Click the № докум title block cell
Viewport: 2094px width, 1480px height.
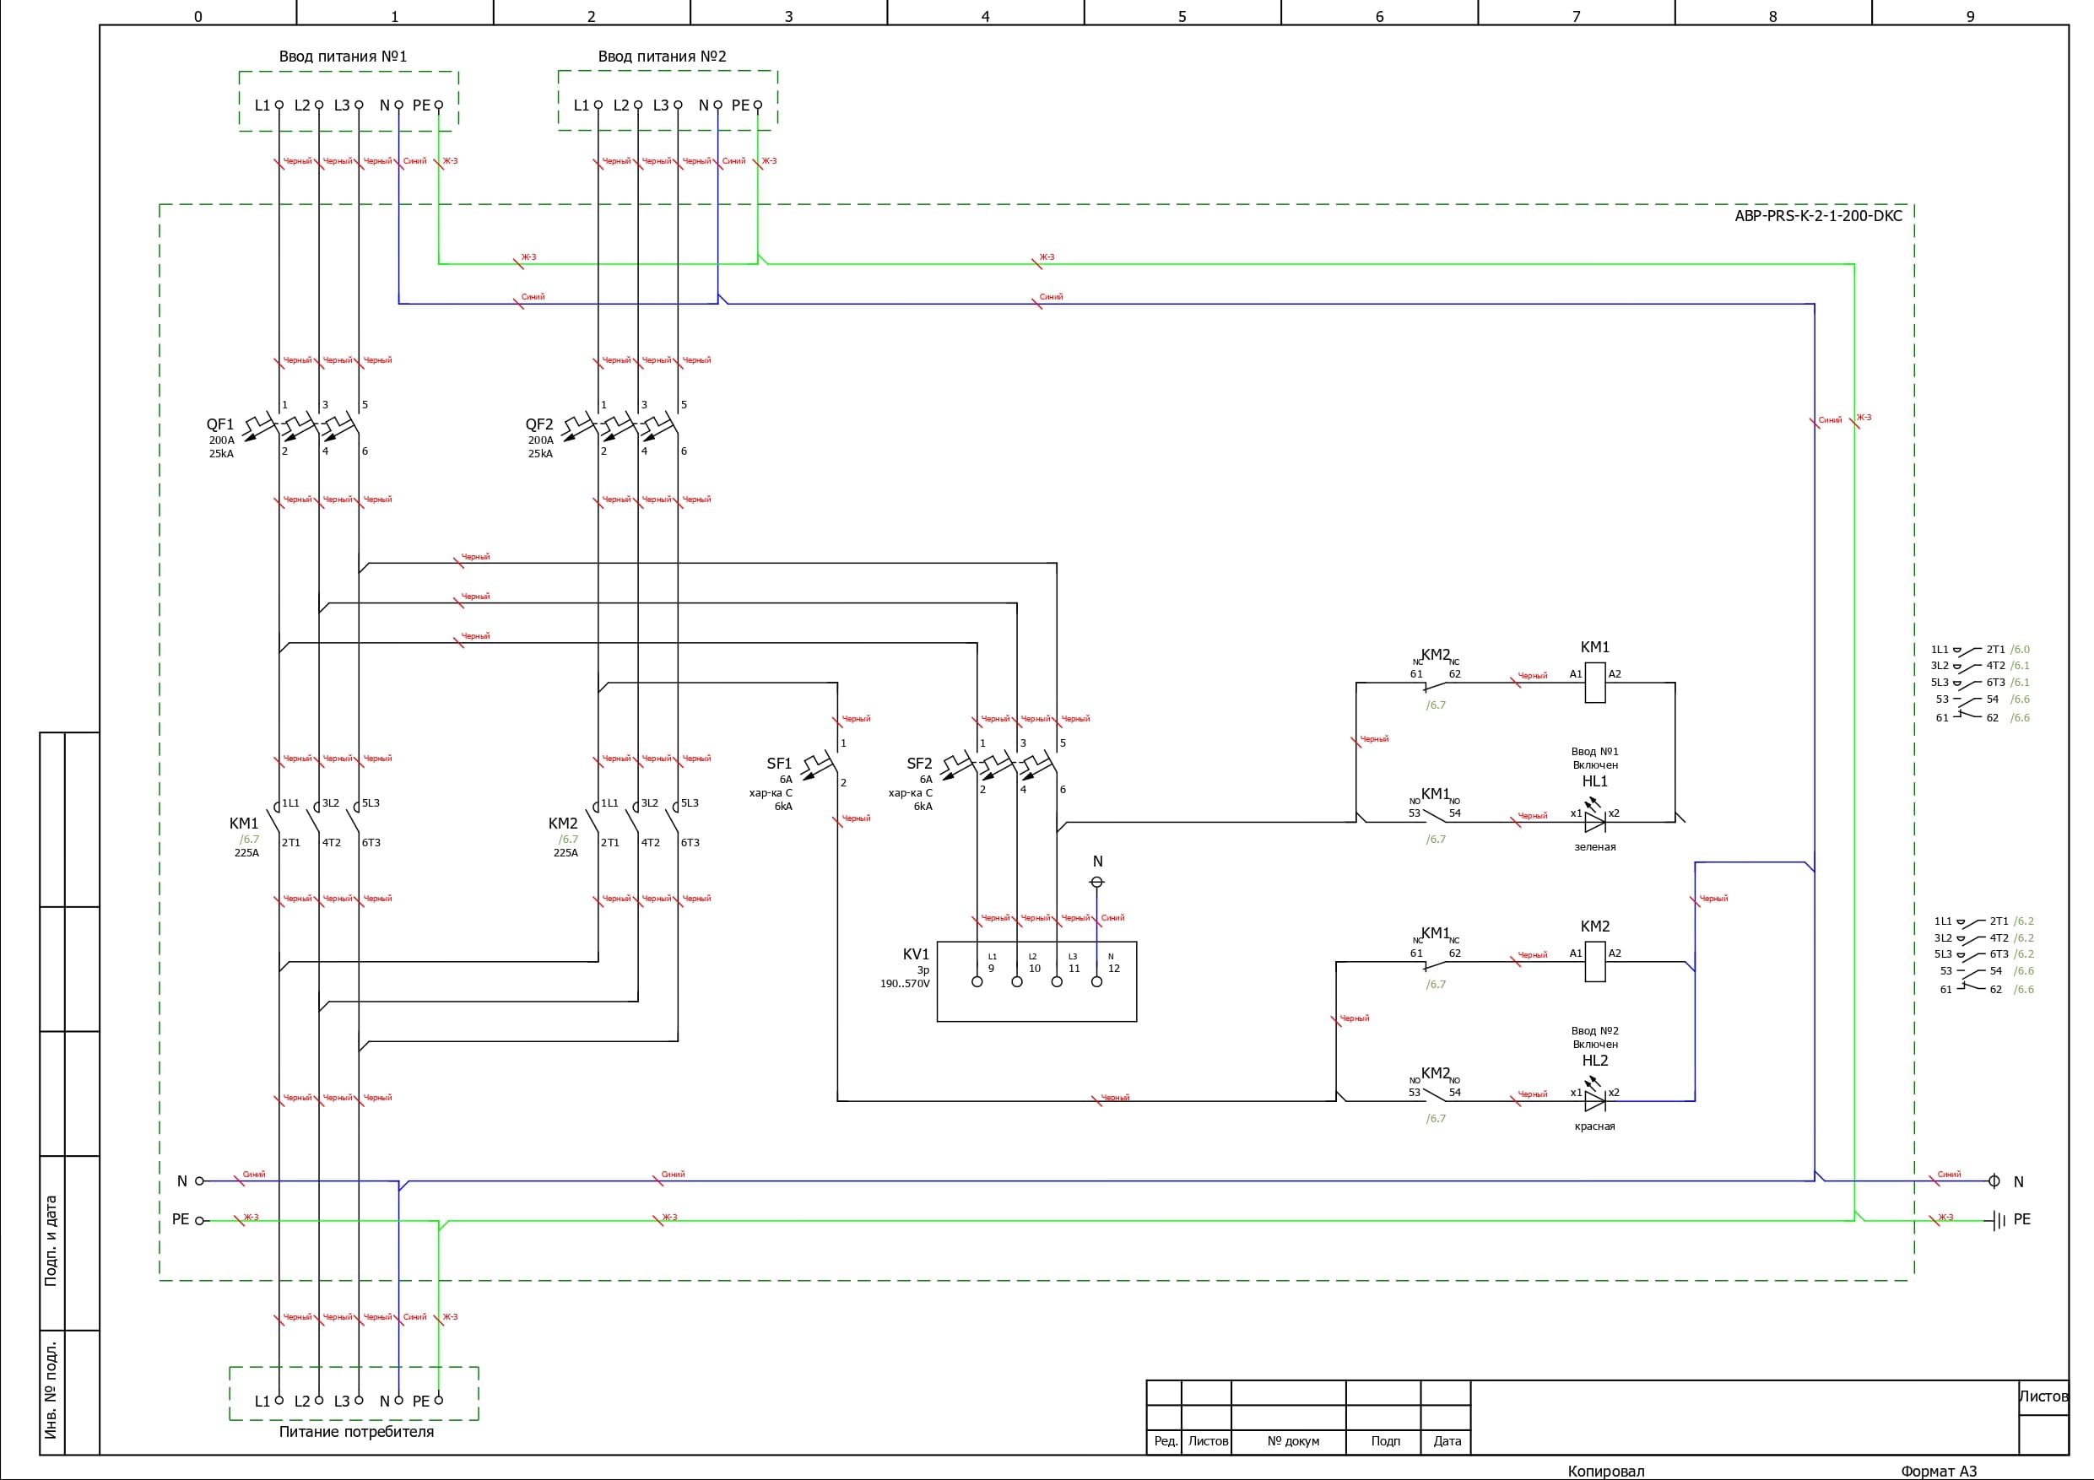[x=1292, y=1442]
